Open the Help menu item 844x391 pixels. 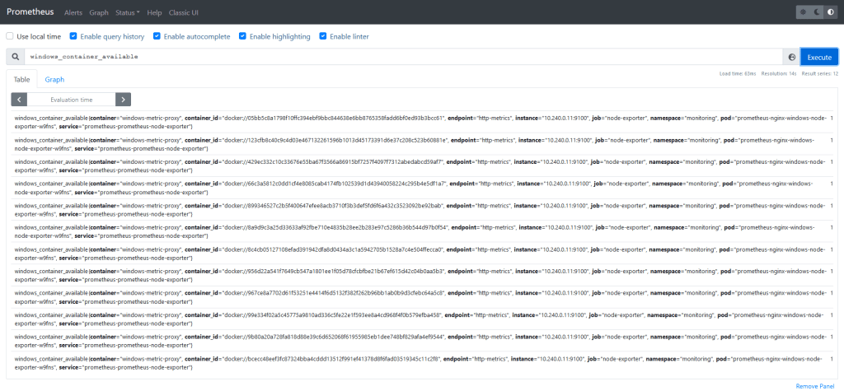click(x=154, y=12)
